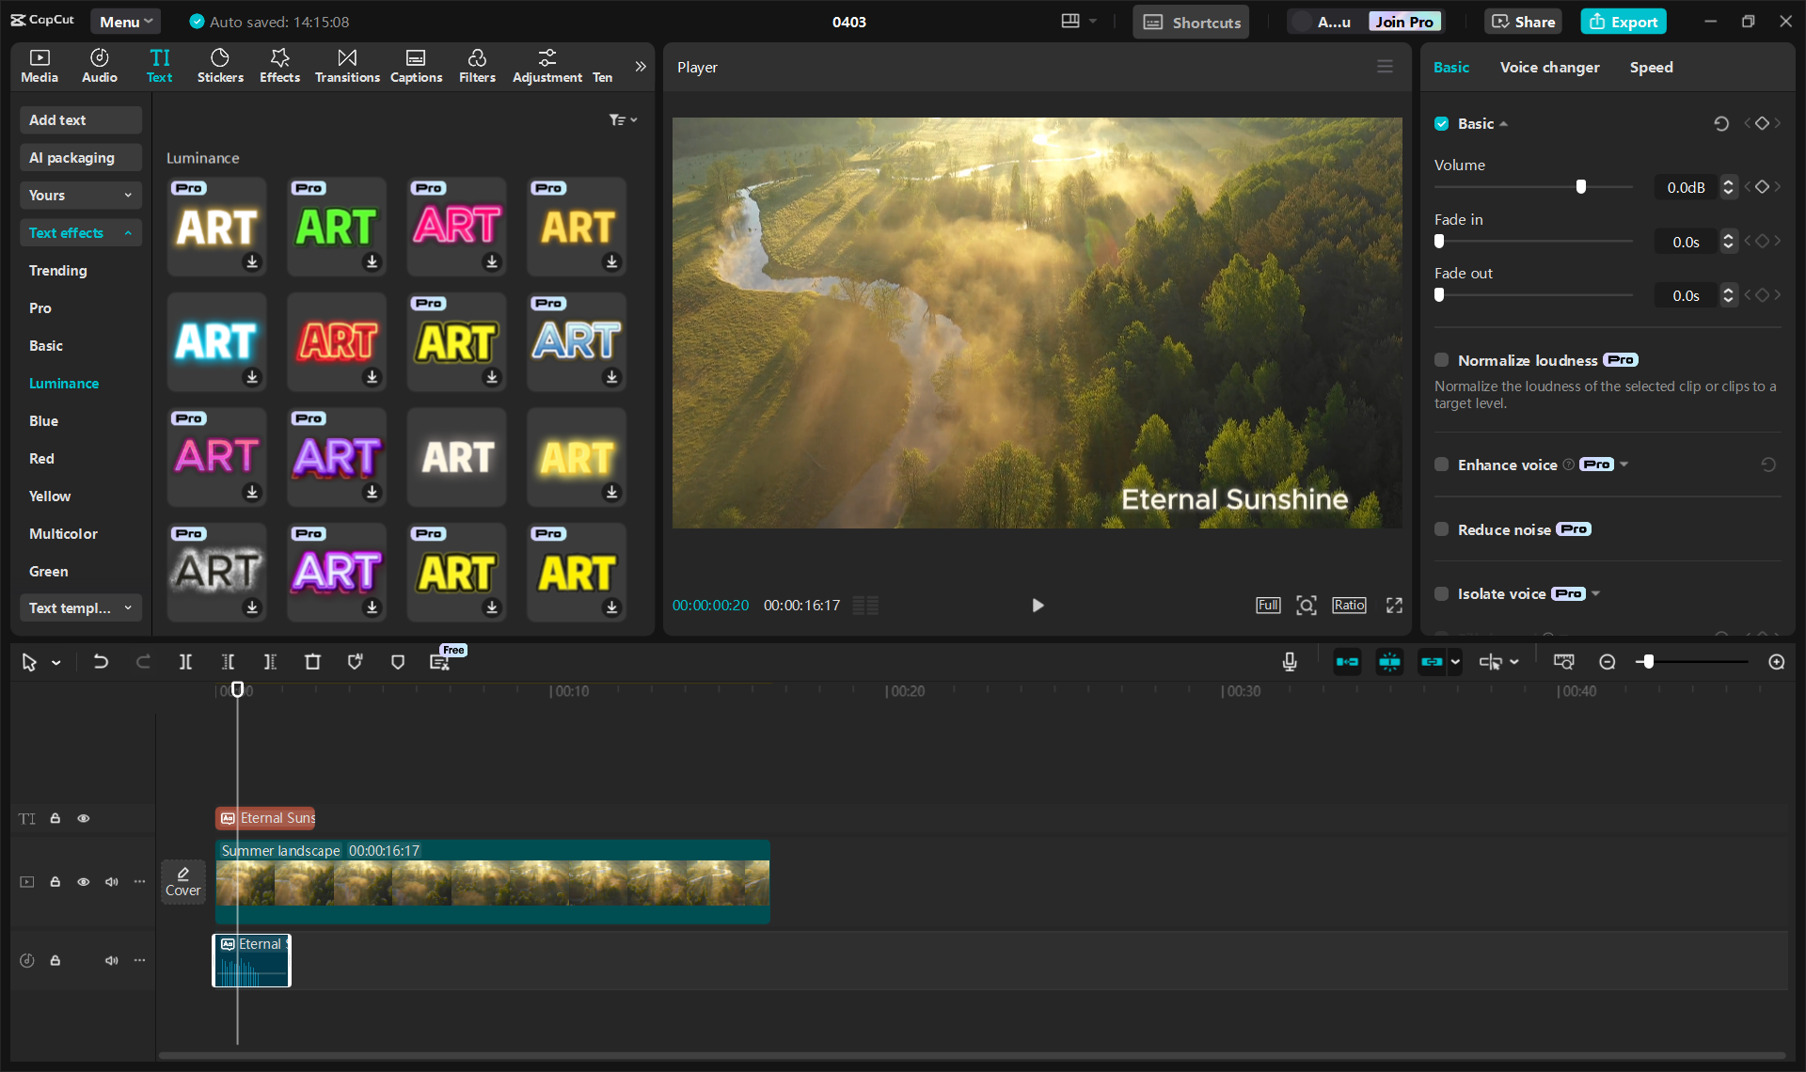
Task: Click the fullscreen player icon
Action: point(1394,606)
